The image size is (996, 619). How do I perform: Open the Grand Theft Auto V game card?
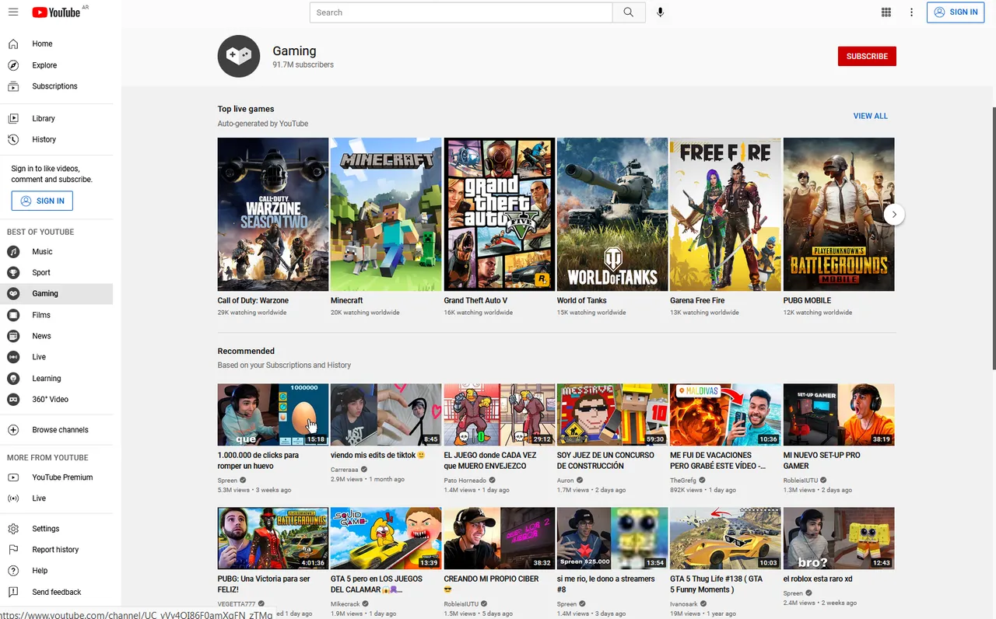(x=500, y=226)
